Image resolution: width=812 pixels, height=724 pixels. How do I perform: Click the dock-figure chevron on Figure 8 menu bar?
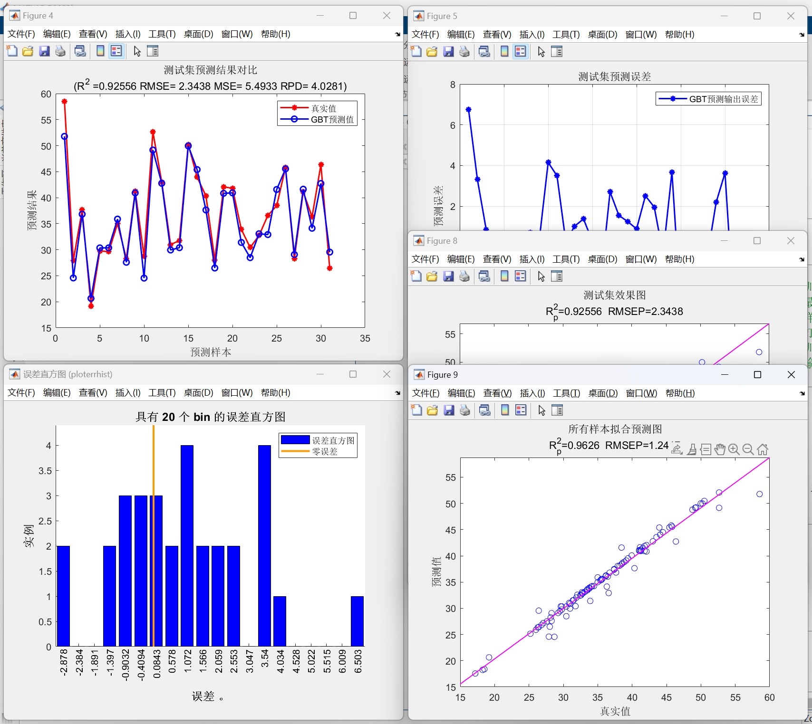coord(802,259)
